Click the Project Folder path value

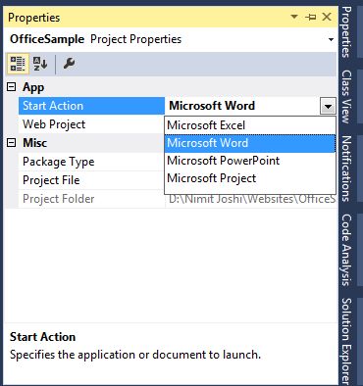pyautogui.click(x=252, y=199)
